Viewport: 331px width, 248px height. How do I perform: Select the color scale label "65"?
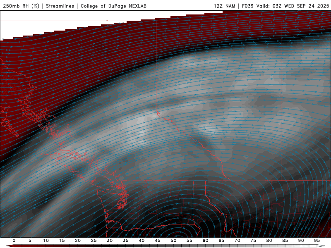tap(221, 241)
